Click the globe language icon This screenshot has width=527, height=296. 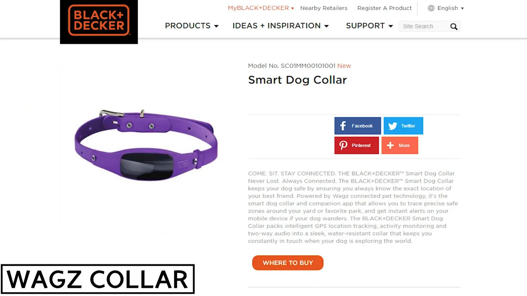[431, 8]
